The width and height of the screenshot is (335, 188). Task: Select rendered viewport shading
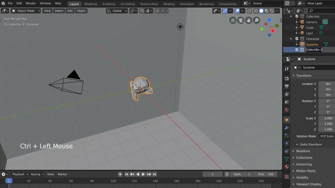(x=272, y=11)
